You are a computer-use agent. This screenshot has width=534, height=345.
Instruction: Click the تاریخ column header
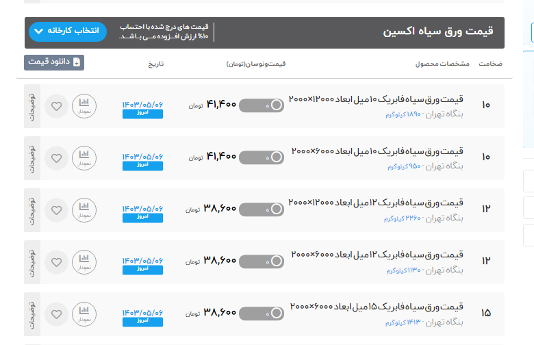pos(156,64)
